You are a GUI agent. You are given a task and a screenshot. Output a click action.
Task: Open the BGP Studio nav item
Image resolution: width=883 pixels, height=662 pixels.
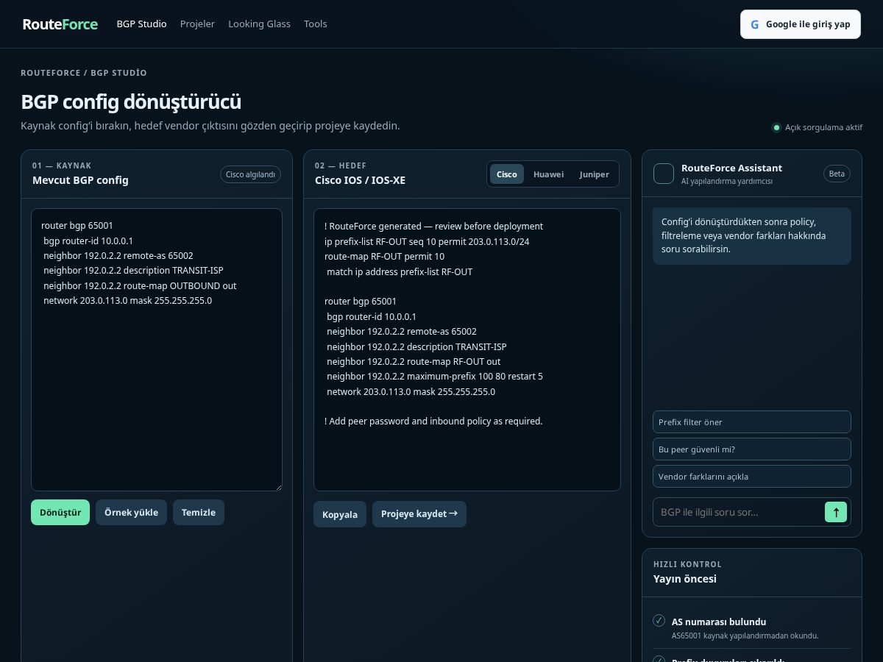(141, 24)
